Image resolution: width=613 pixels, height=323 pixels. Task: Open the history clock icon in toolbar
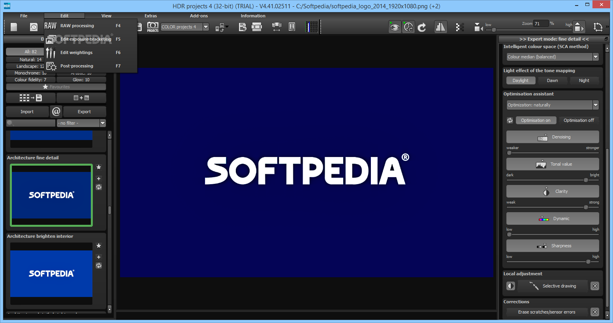pos(34,27)
